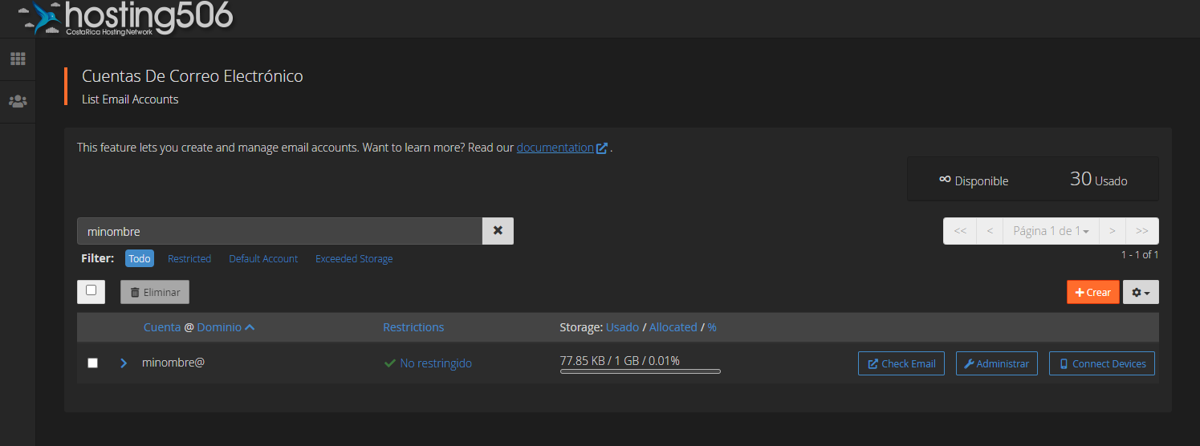Click Check Email for minombre@
This screenshot has height=446, width=1200.
click(x=901, y=364)
